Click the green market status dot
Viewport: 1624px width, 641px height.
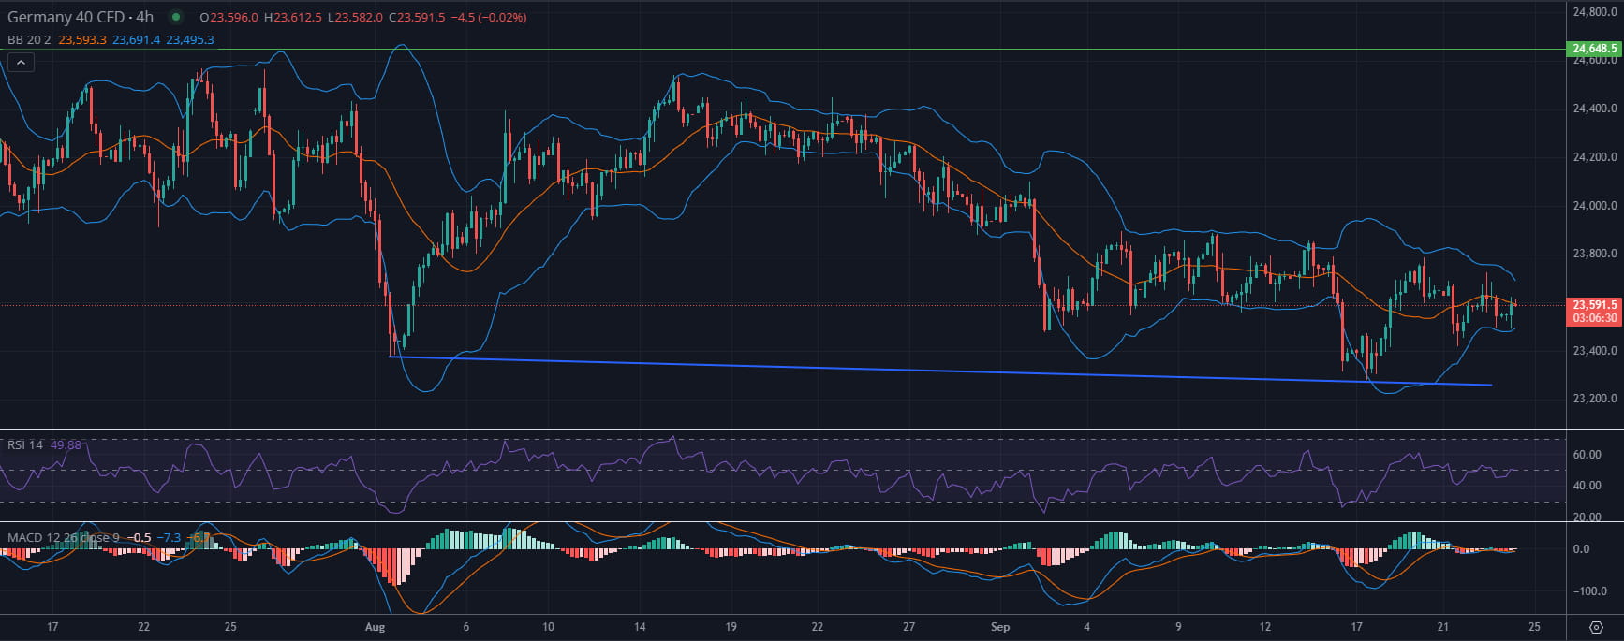(x=175, y=17)
